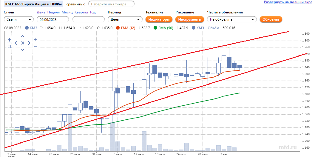Click the EMA (12) value 1 622.7
The width and height of the screenshot is (312, 157).
(x=144, y=28)
